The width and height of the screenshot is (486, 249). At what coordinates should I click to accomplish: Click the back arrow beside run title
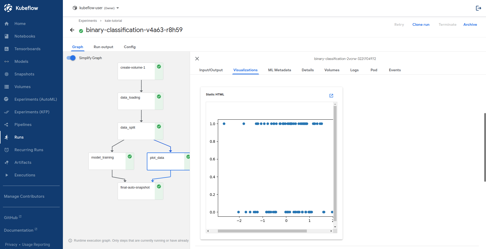[x=72, y=30]
